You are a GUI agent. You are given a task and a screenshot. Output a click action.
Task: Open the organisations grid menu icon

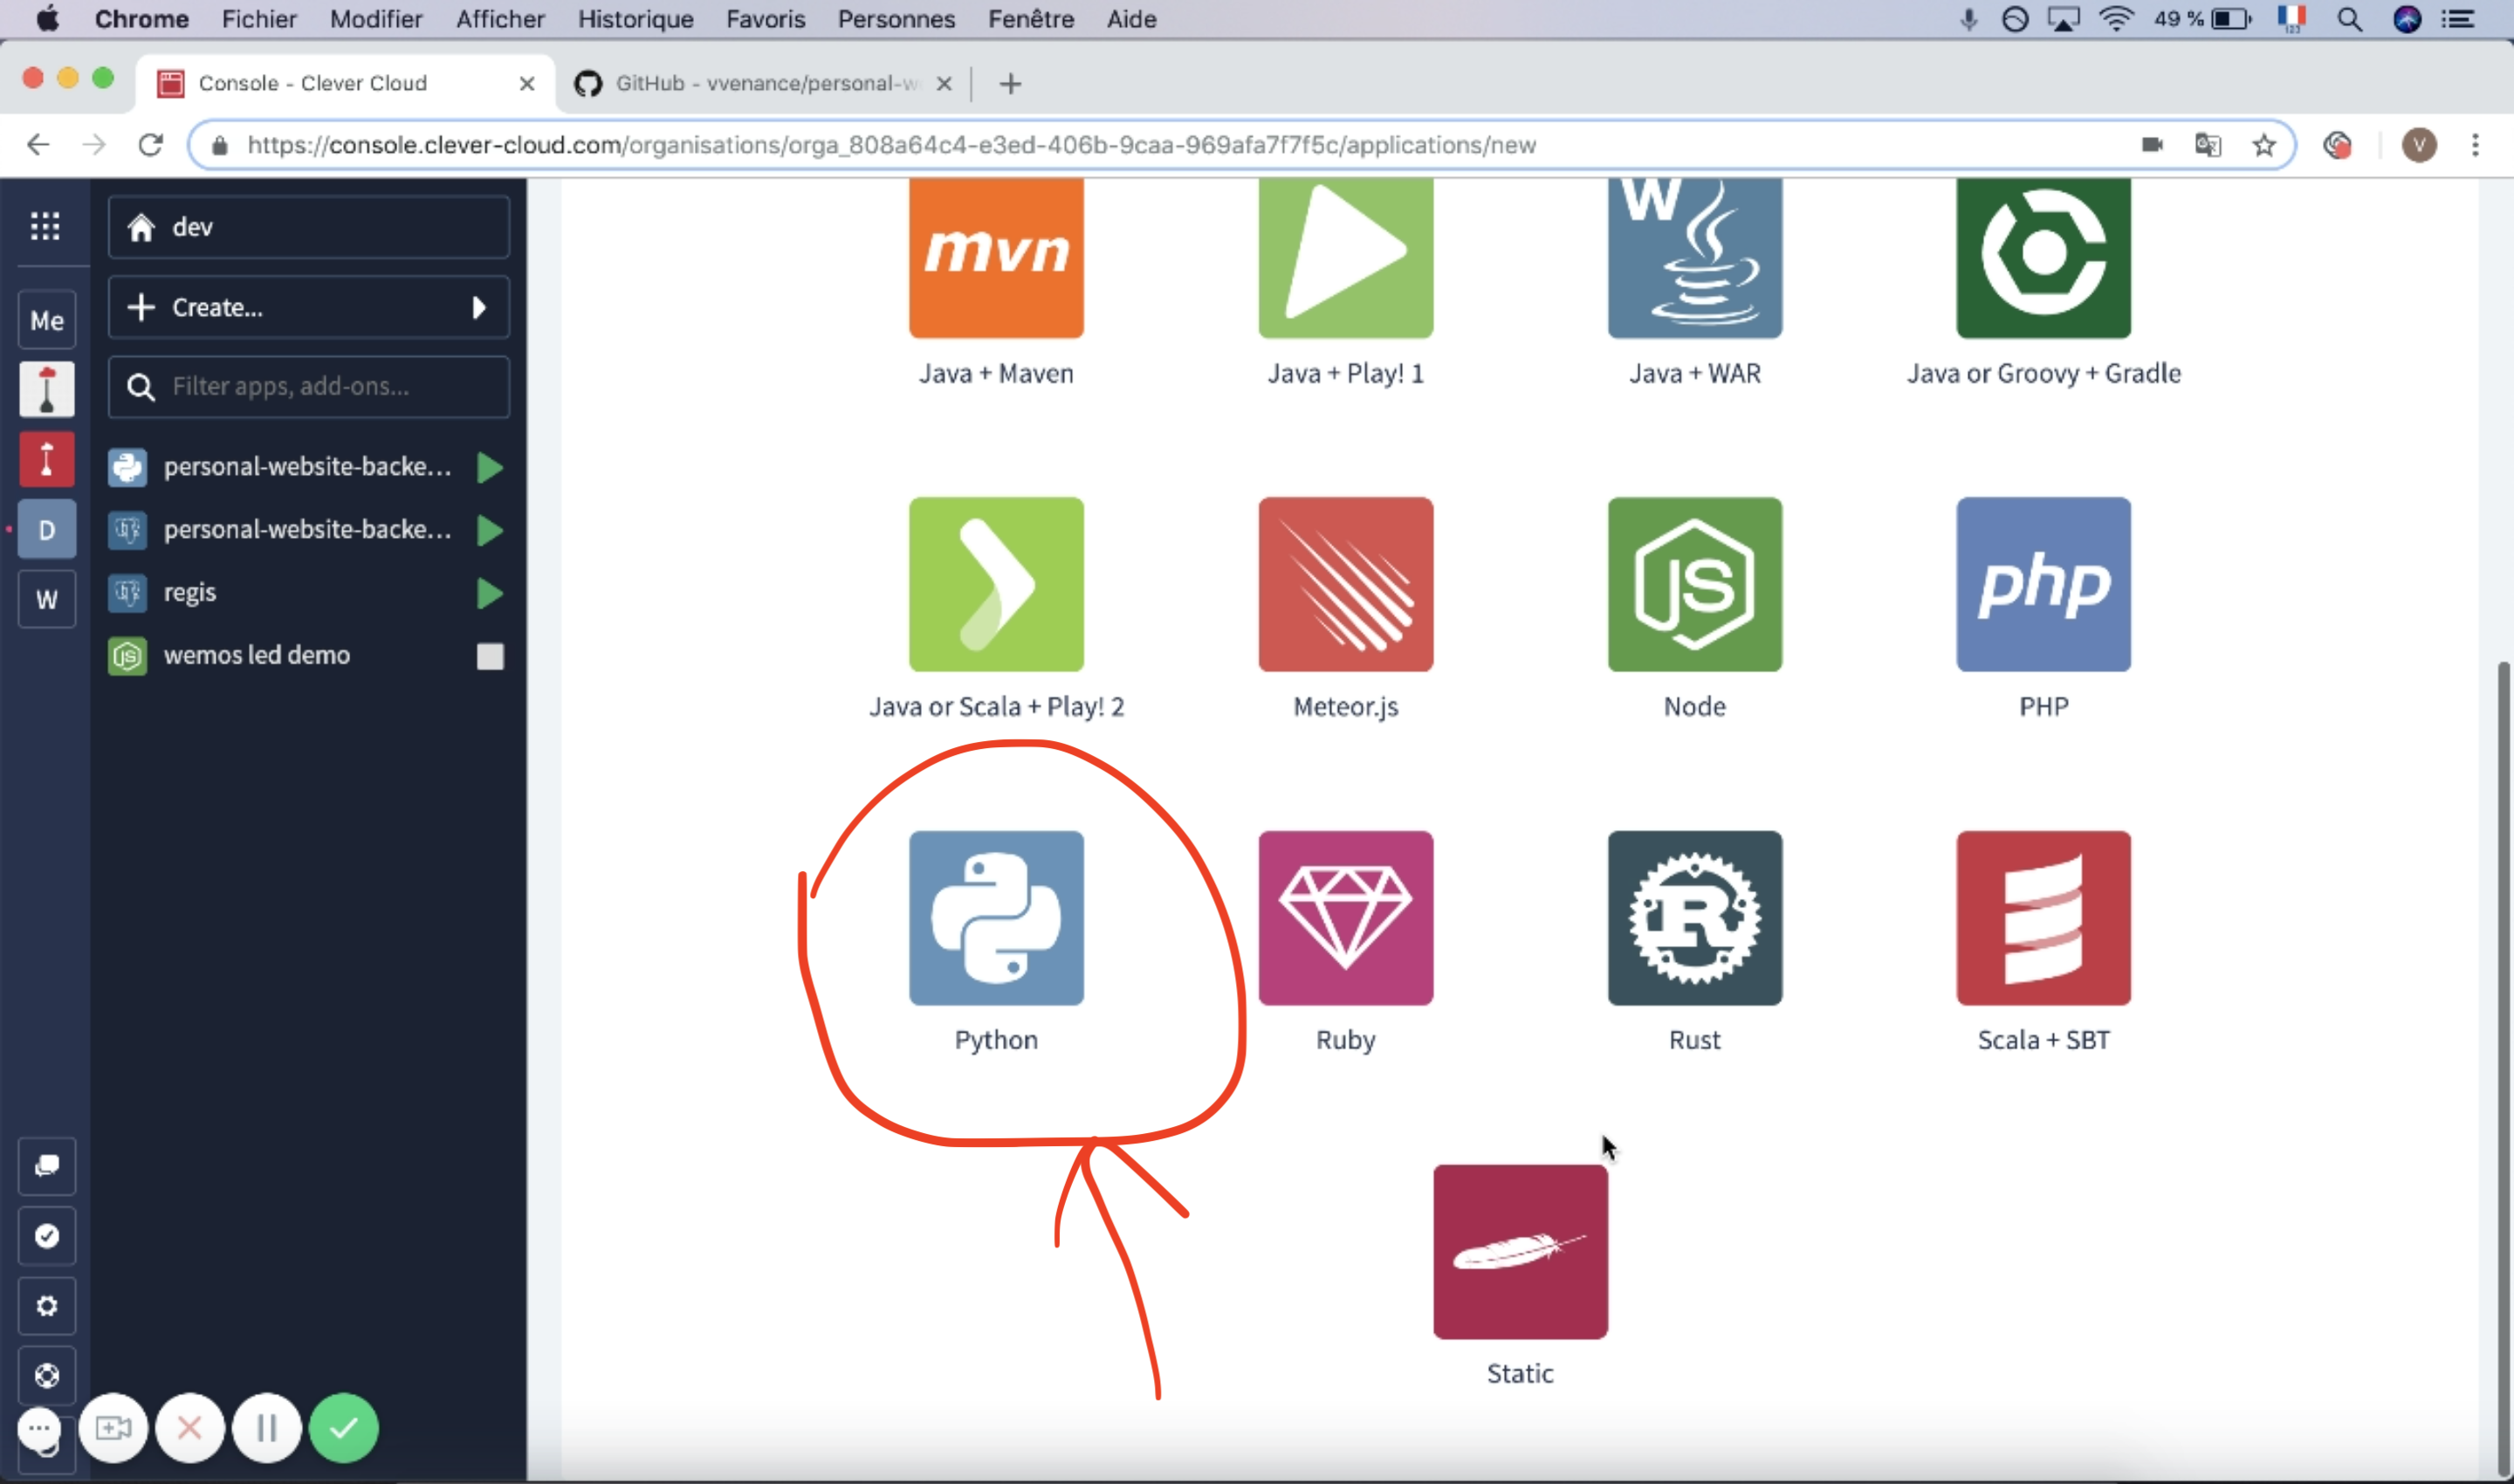click(x=45, y=226)
